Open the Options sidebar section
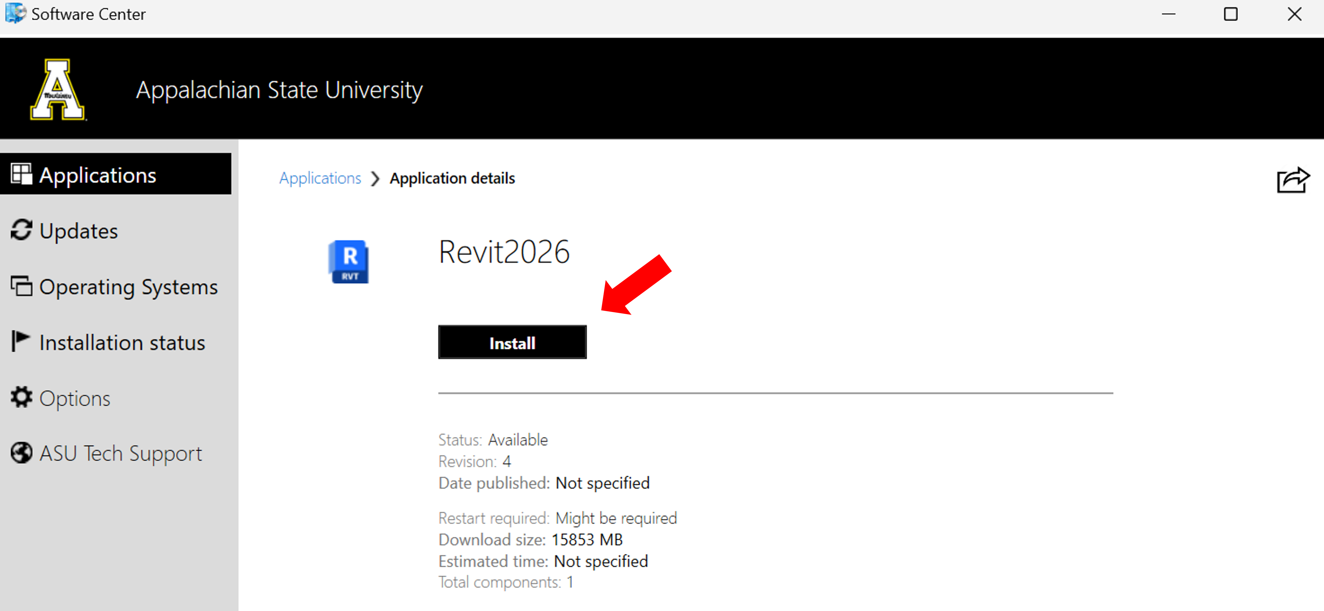Viewport: 1324px width, 611px height. pyautogui.click(x=61, y=398)
